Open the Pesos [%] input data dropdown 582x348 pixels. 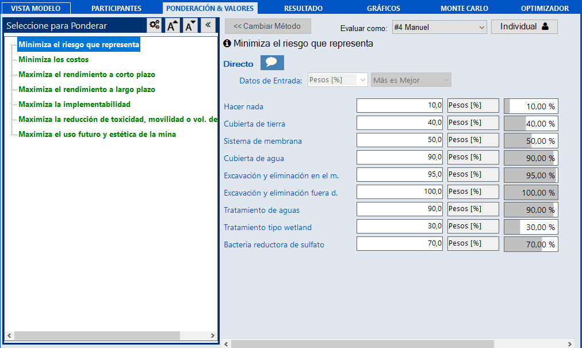click(338, 80)
